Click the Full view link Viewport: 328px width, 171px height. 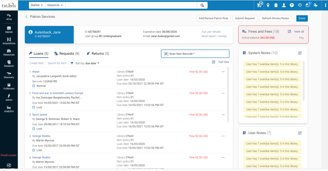pos(224,62)
